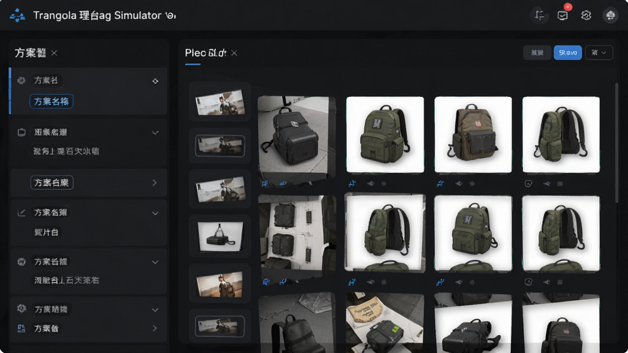Open the brown backpack image in the top row
Viewport: 628px width, 353px height.
click(x=473, y=134)
